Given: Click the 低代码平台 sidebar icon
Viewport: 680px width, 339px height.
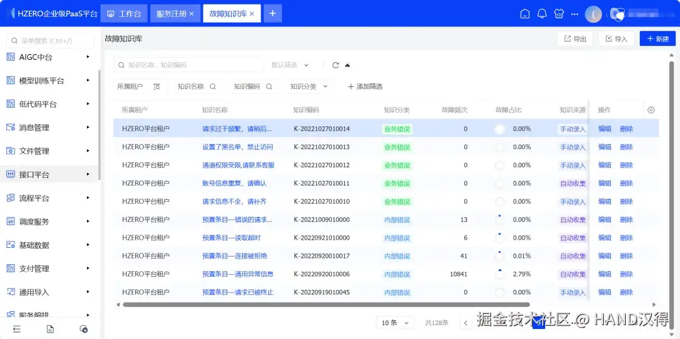Looking at the screenshot, I should point(11,104).
